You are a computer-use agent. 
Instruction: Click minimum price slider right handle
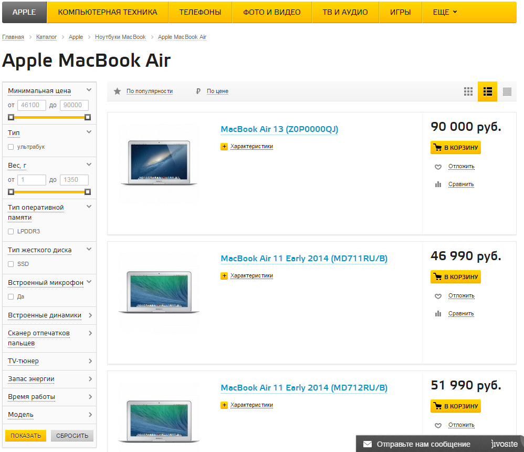coord(88,117)
